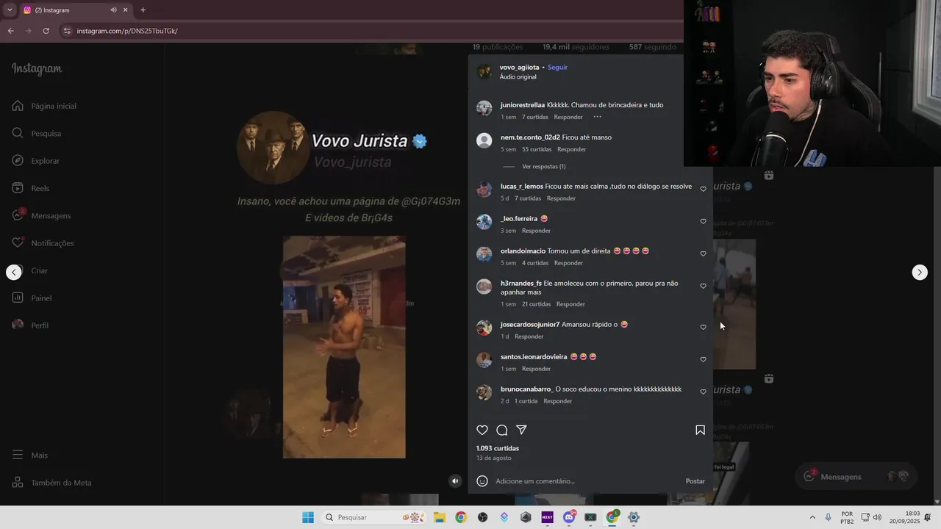941x529 pixels.
Task: Share the post with the paper plane icon
Action: click(521, 430)
